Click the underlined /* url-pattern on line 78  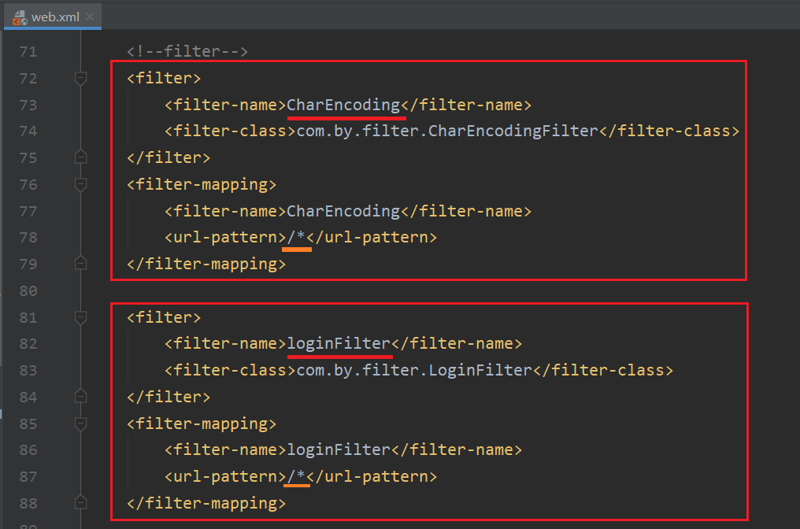pos(298,237)
